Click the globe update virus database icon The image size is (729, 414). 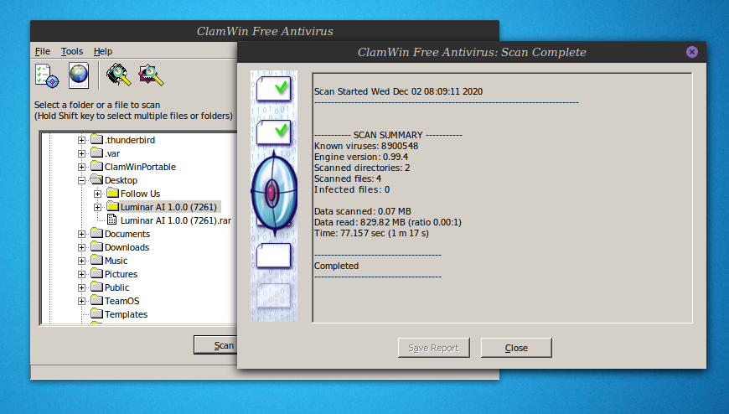pyautogui.click(x=79, y=75)
